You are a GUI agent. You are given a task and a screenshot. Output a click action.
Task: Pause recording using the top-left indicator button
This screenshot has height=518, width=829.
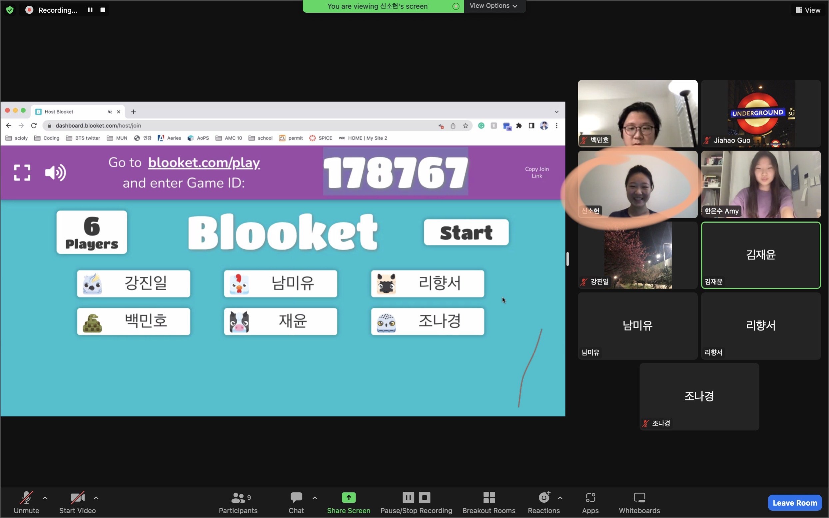[x=90, y=10]
